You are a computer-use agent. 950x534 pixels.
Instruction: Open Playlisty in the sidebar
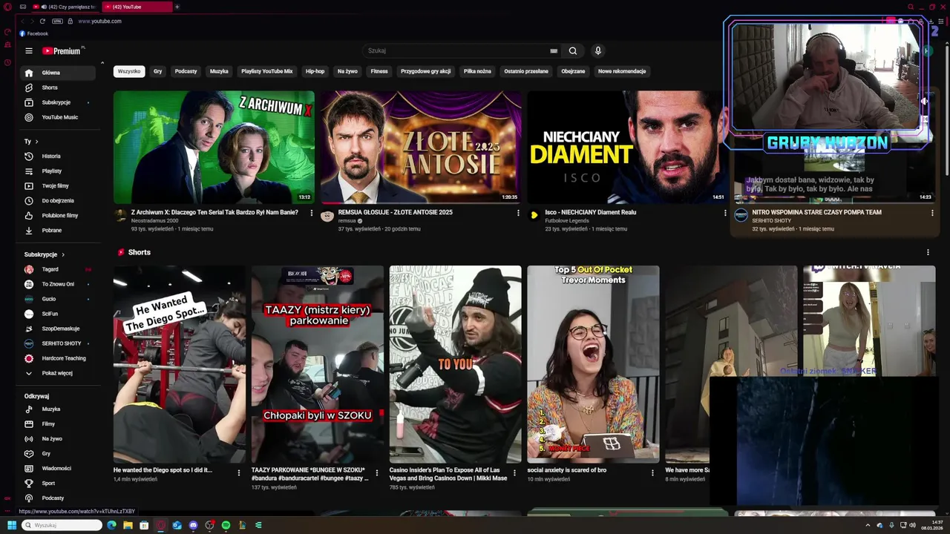tap(58, 171)
